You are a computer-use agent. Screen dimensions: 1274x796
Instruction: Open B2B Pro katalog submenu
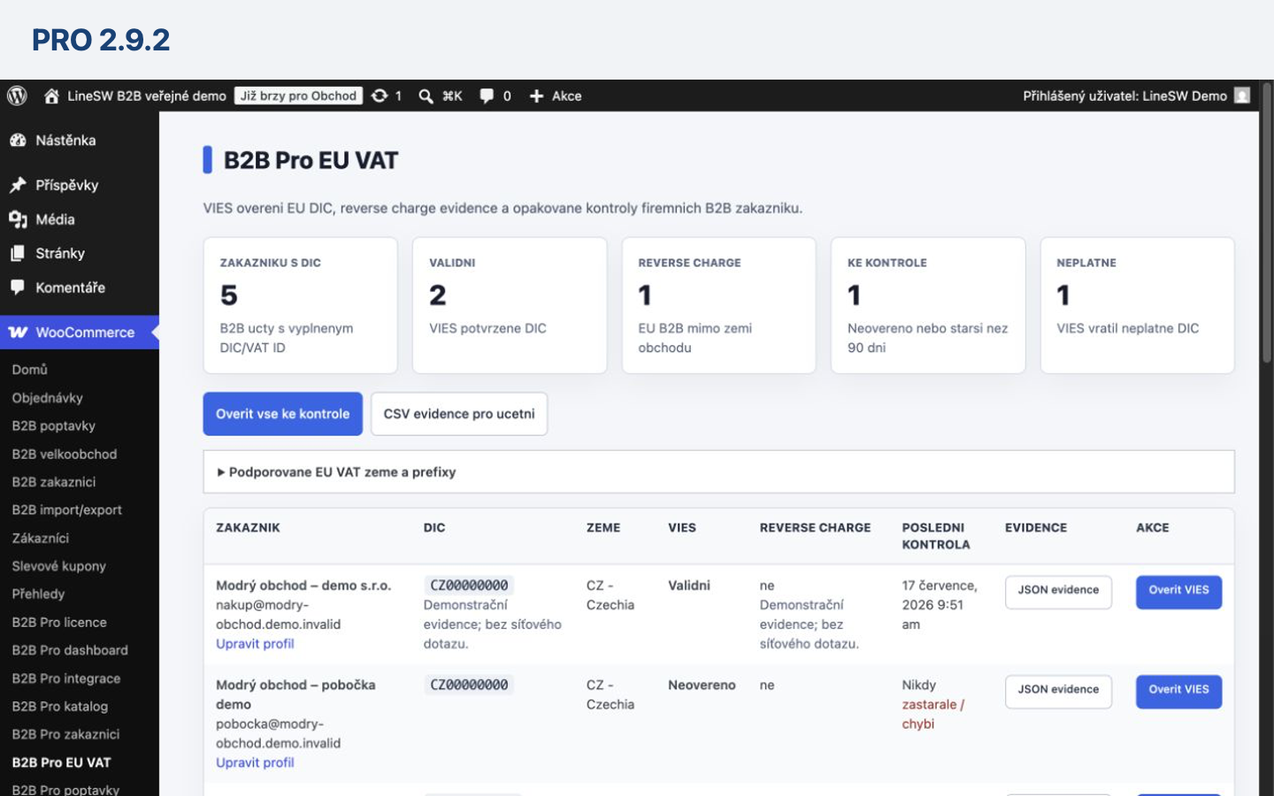pyautogui.click(x=60, y=707)
